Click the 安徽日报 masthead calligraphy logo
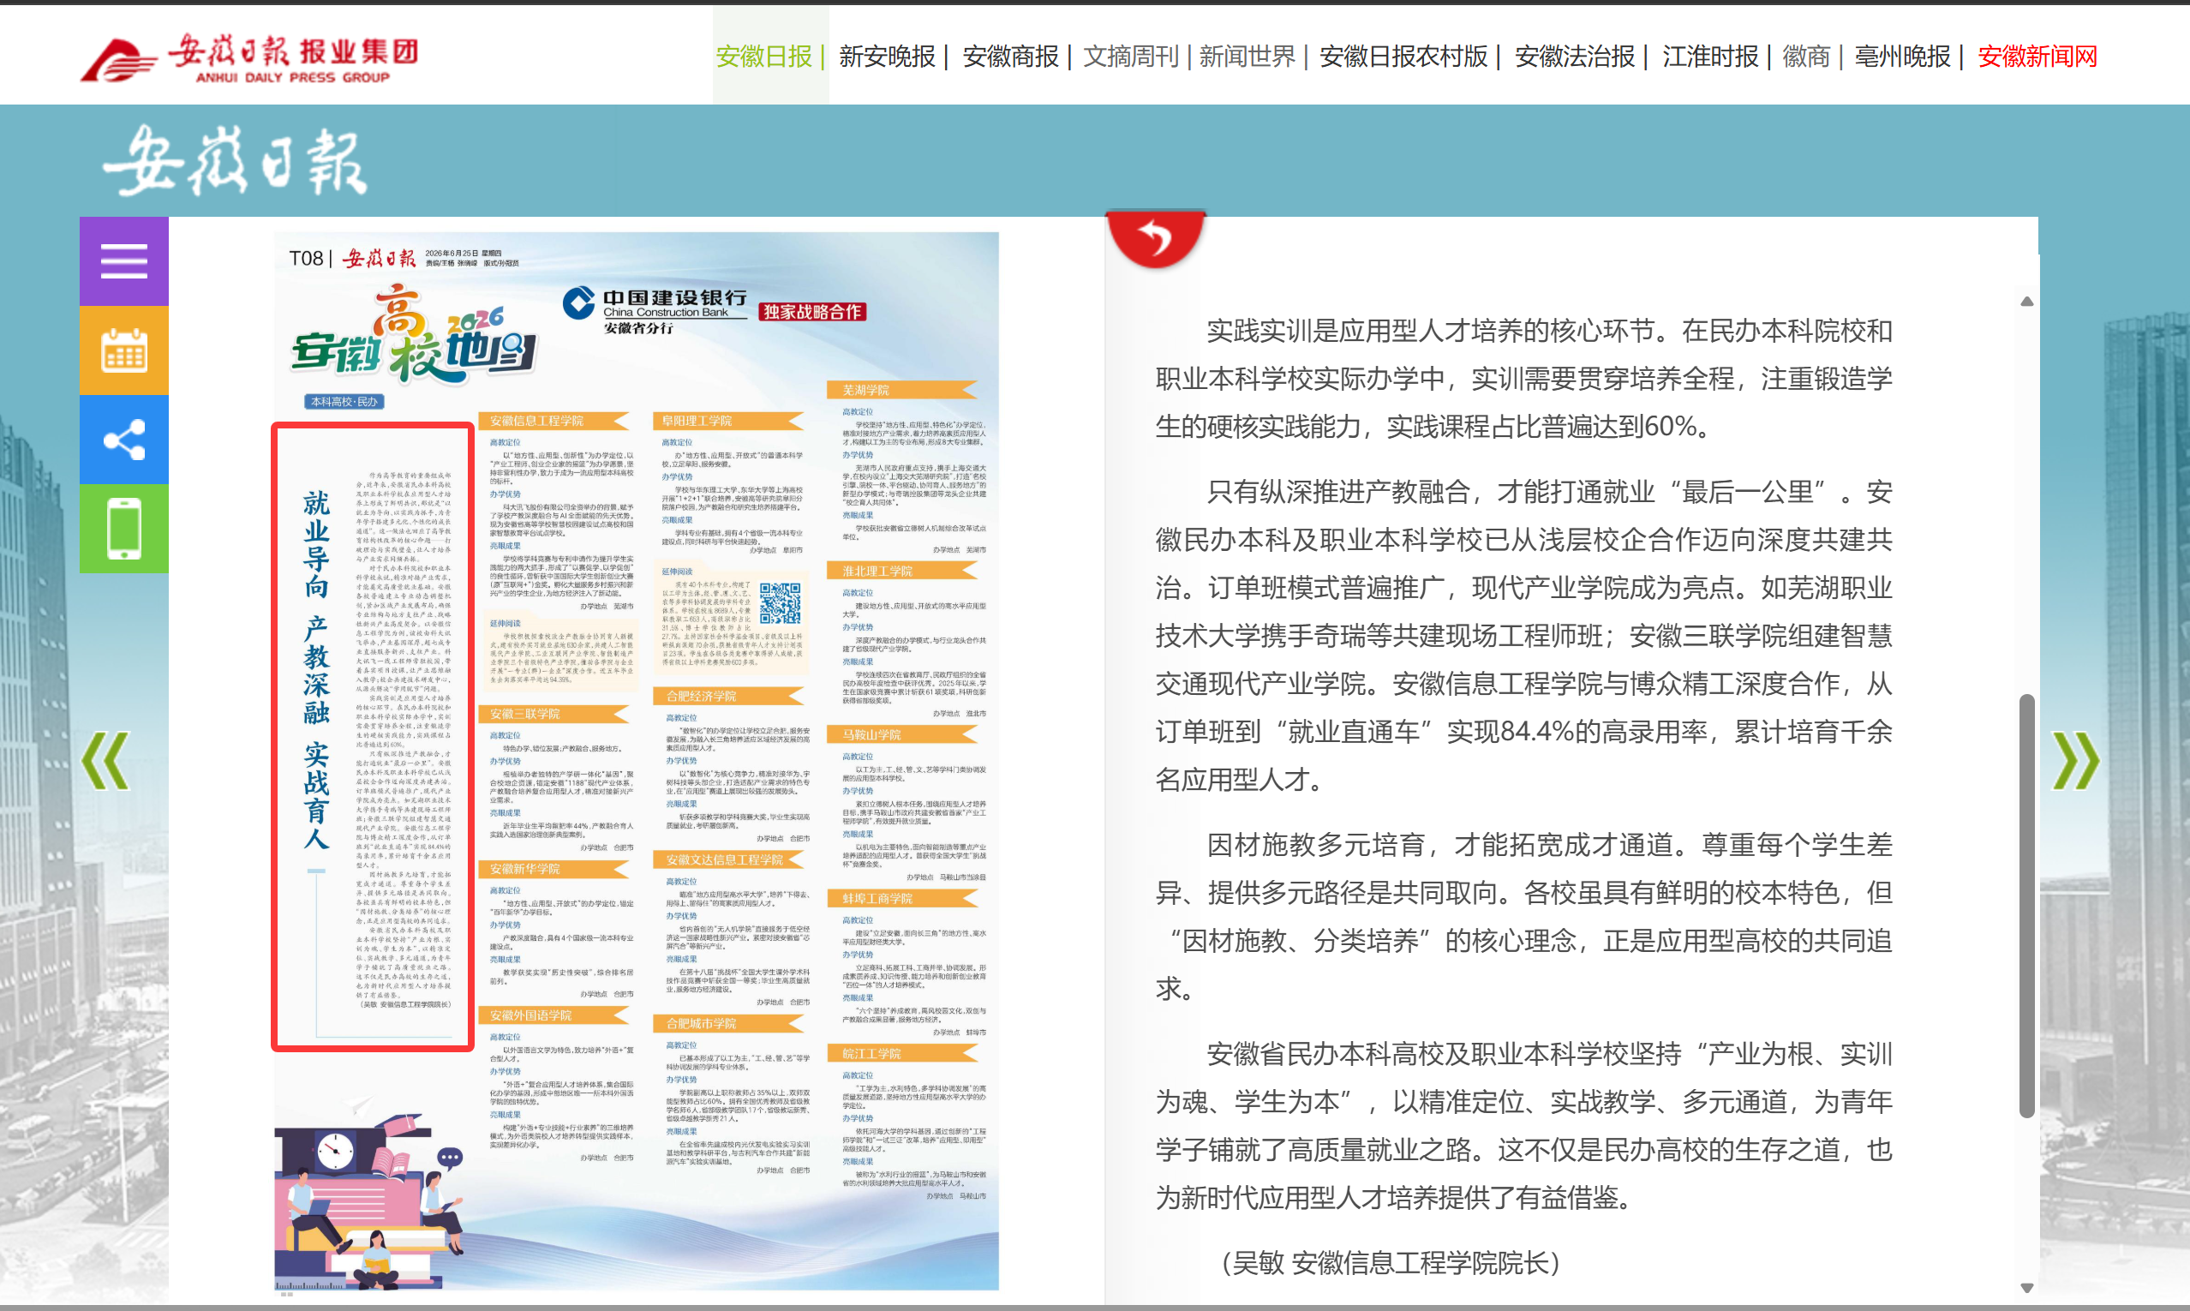 pos(235,162)
